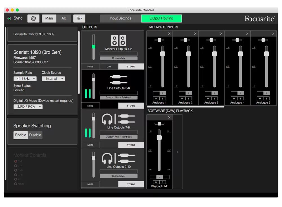Click the Analogue 5 pan slider

click(263, 40)
